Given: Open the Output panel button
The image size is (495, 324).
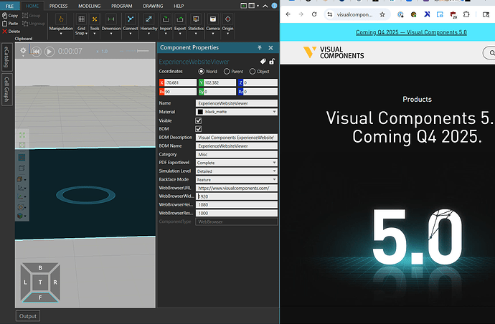Looking at the screenshot, I should 28,316.
